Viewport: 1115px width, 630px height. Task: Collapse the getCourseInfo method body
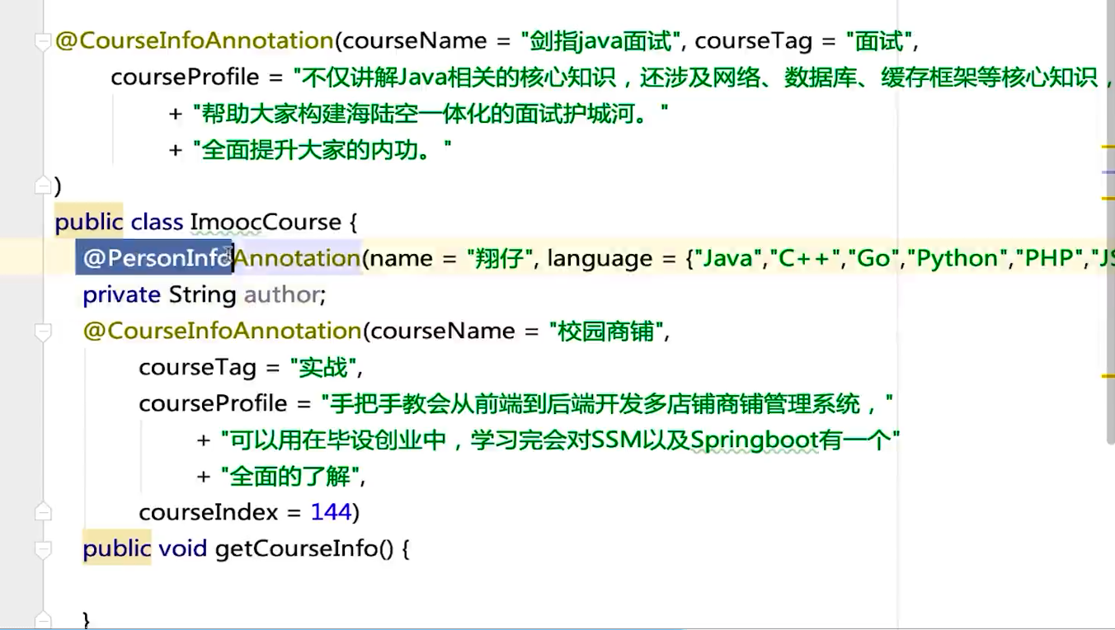[44, 548]
